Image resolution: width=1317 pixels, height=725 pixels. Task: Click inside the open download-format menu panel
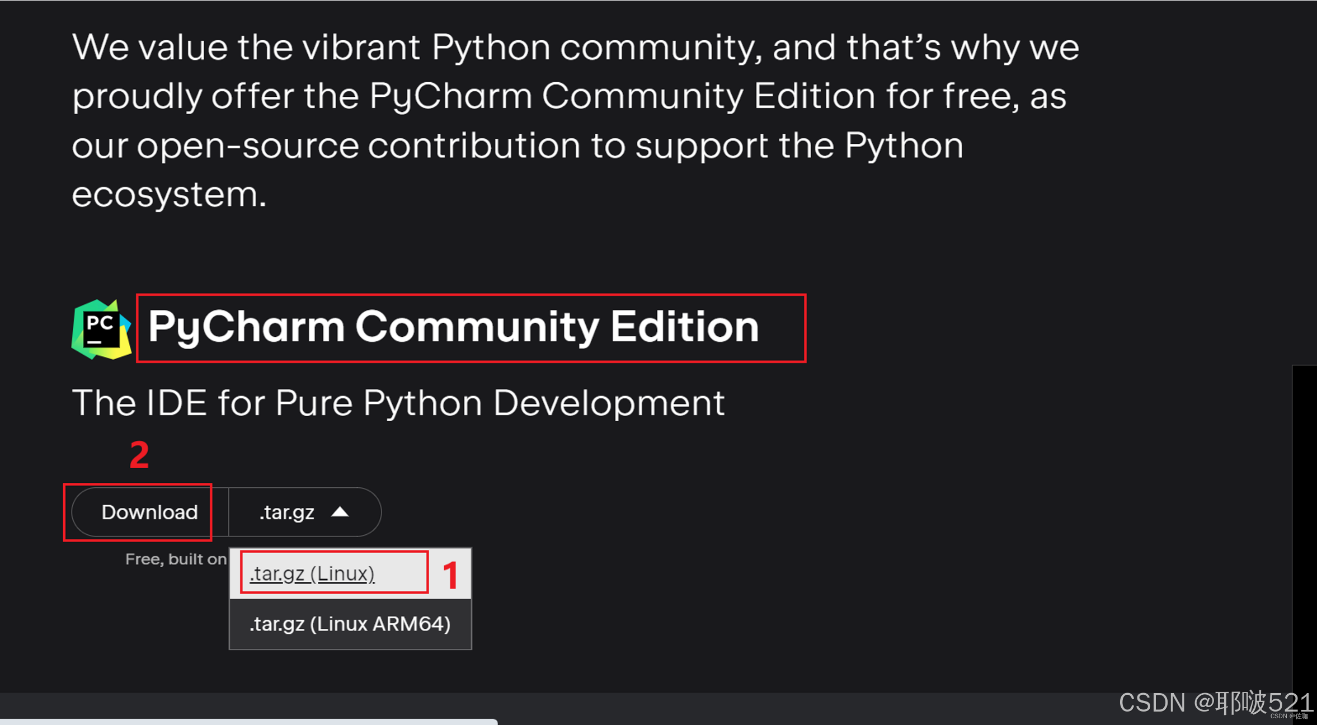tap(350, 599)
